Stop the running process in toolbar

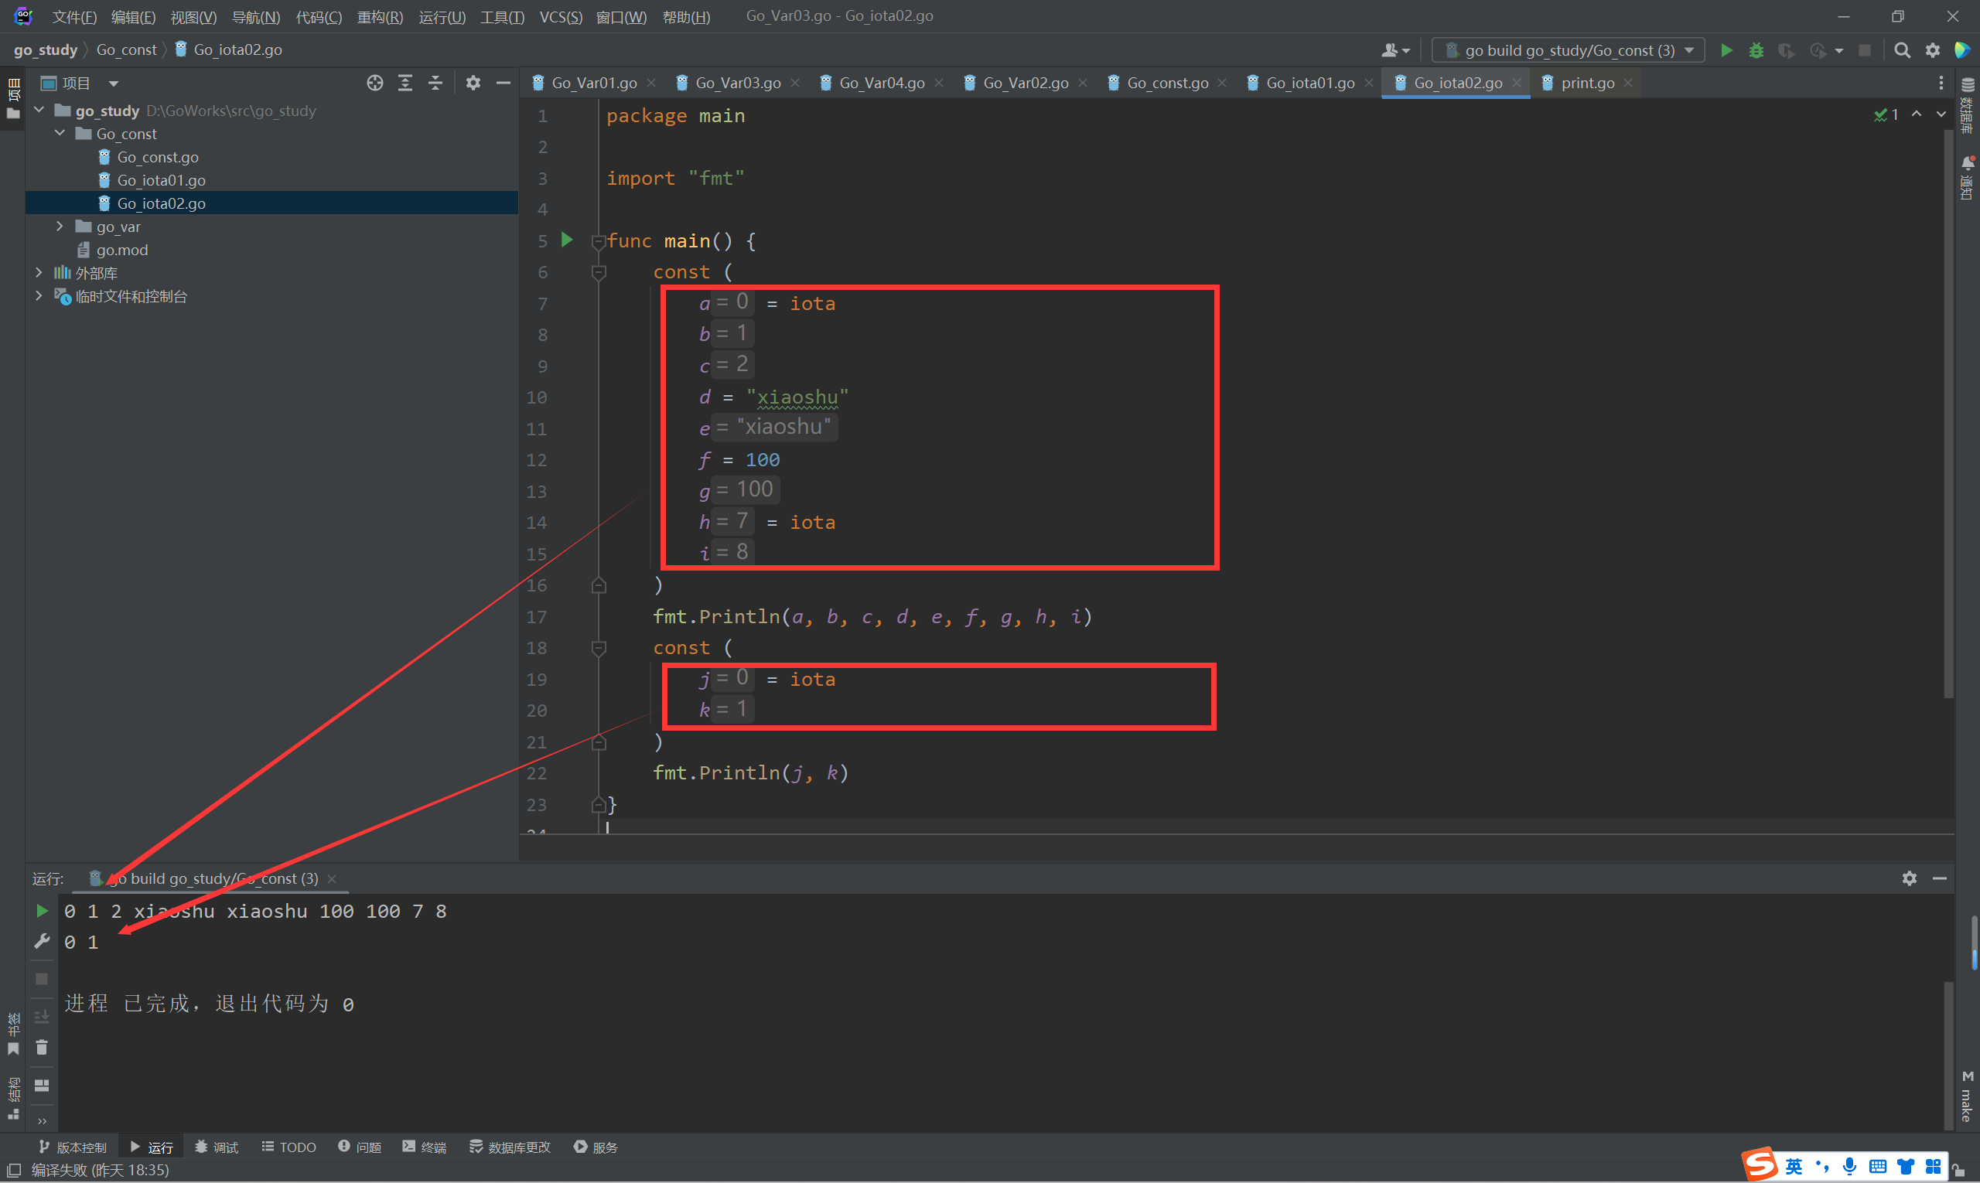[x=1865, y=50]
